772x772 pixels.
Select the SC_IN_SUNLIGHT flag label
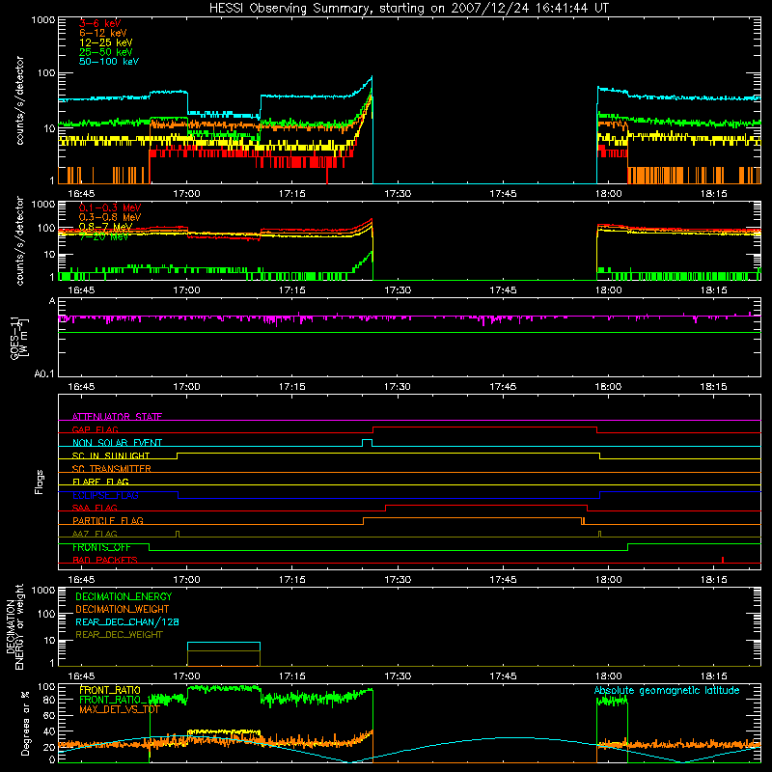(111, 455)
